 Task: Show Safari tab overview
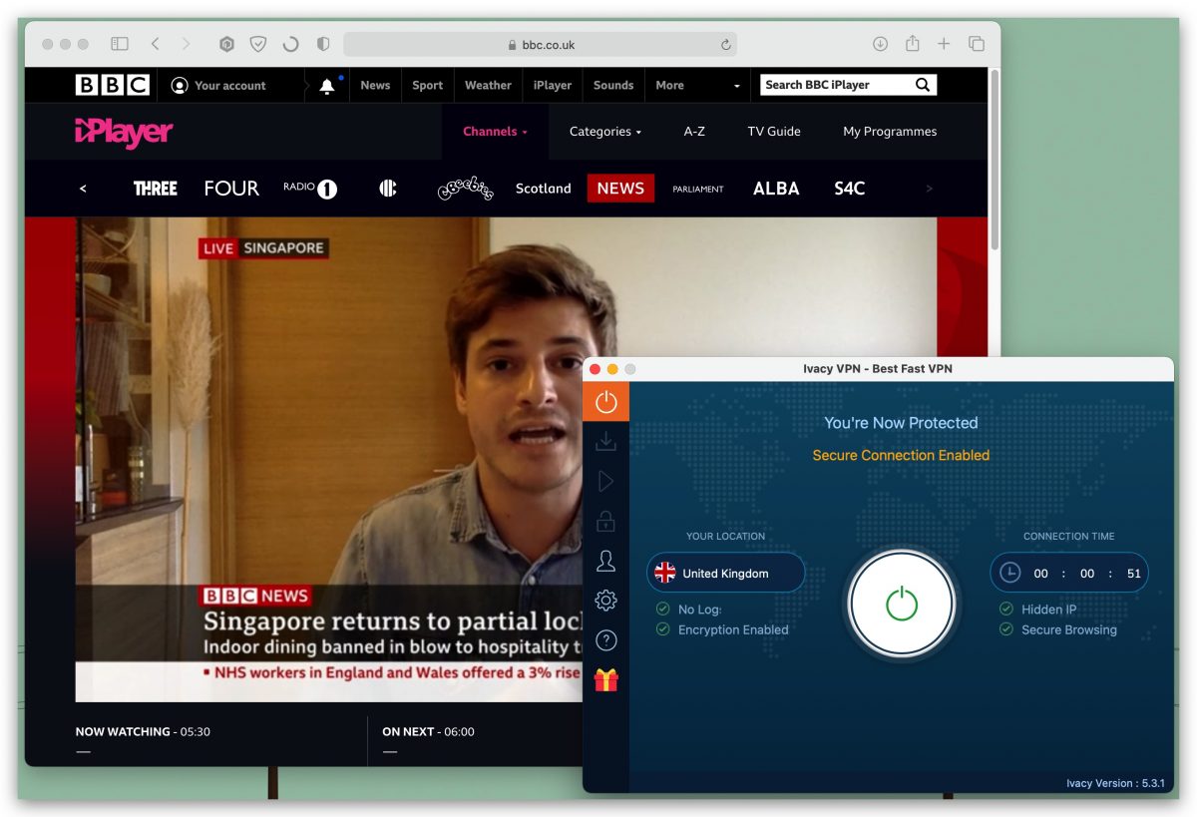tap(977, 44)
